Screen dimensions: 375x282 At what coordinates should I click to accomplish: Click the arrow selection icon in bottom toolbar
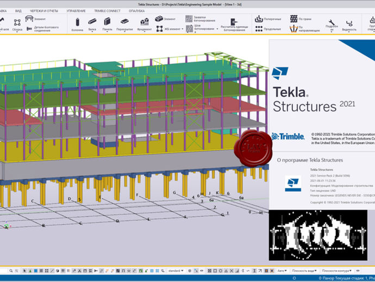click(24, 271)
